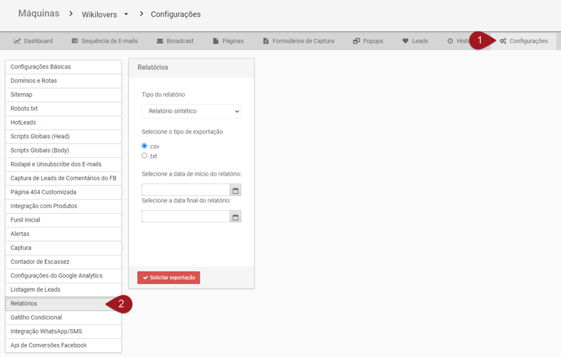Click the report start date field

point(185,190)
